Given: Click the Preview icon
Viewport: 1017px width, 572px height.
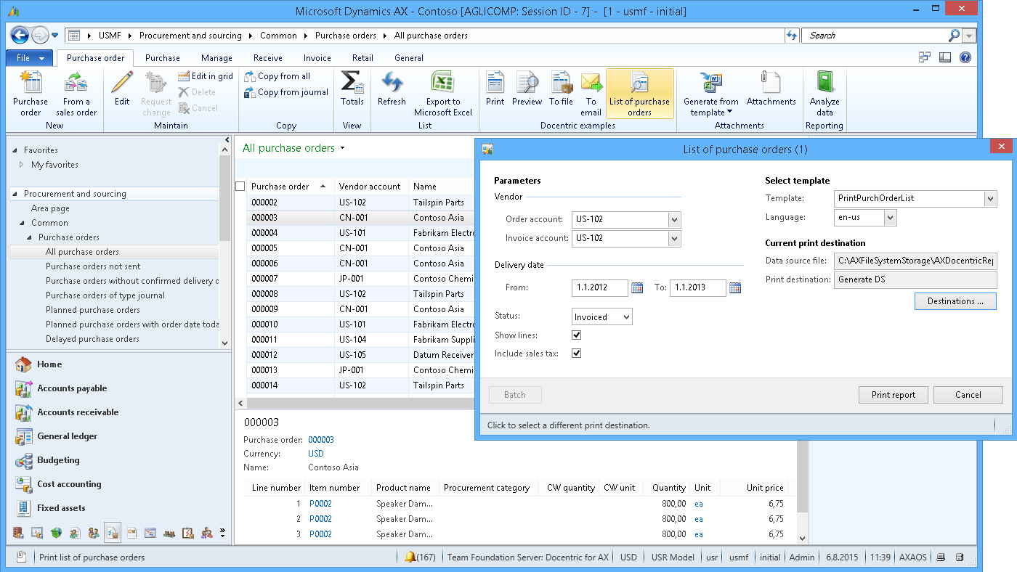Looking at the screenshot, I should [527, 82].
